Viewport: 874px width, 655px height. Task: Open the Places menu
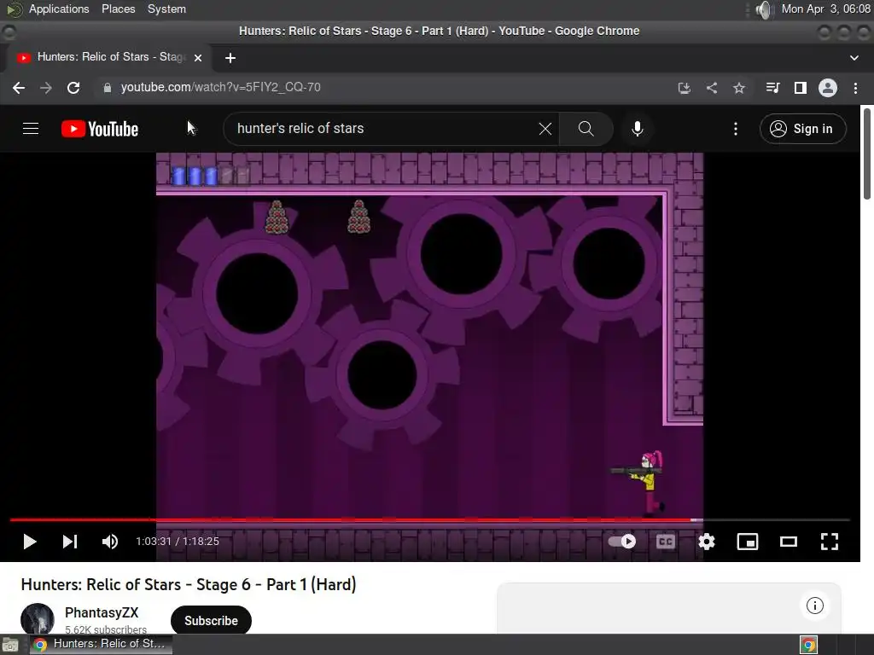118,9
